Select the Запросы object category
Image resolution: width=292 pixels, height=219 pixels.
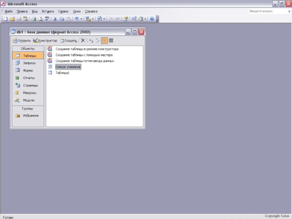click(29, 63)
